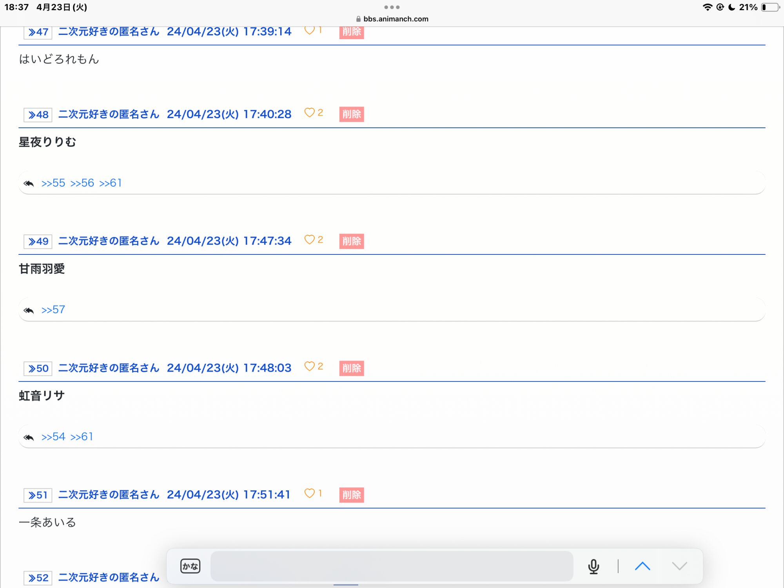Tap microphone dictation icon
784x588 pixels.
[x=593, y=566]
